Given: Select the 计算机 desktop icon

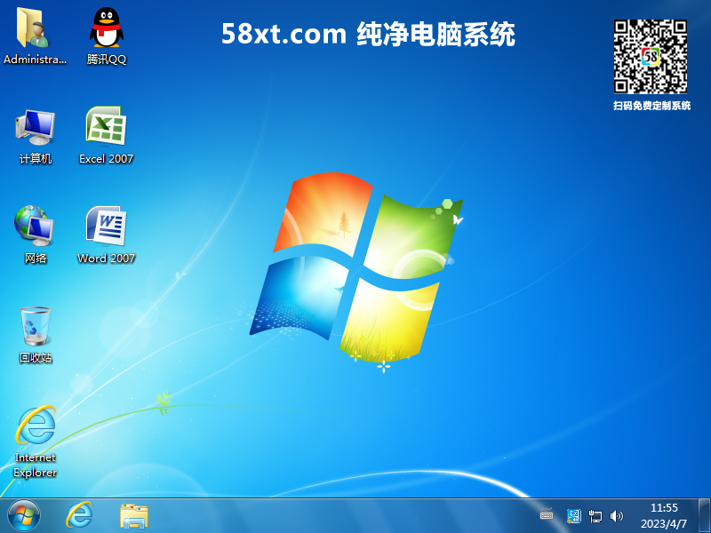Looking at the screenshot, I should 35,136.
